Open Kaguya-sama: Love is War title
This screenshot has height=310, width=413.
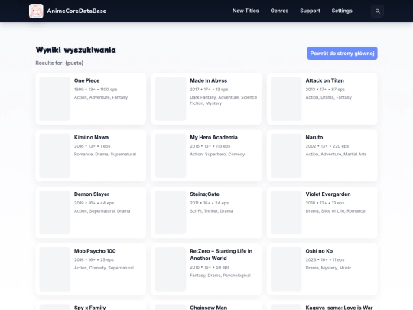339,308
